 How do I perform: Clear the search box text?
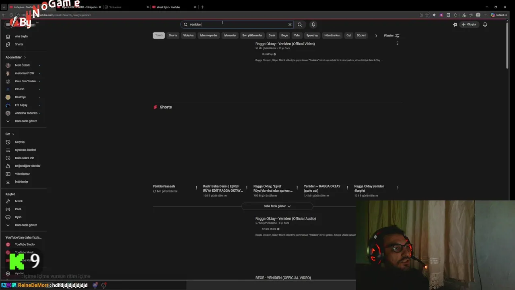pyautogui.click(x=290, y=25)
